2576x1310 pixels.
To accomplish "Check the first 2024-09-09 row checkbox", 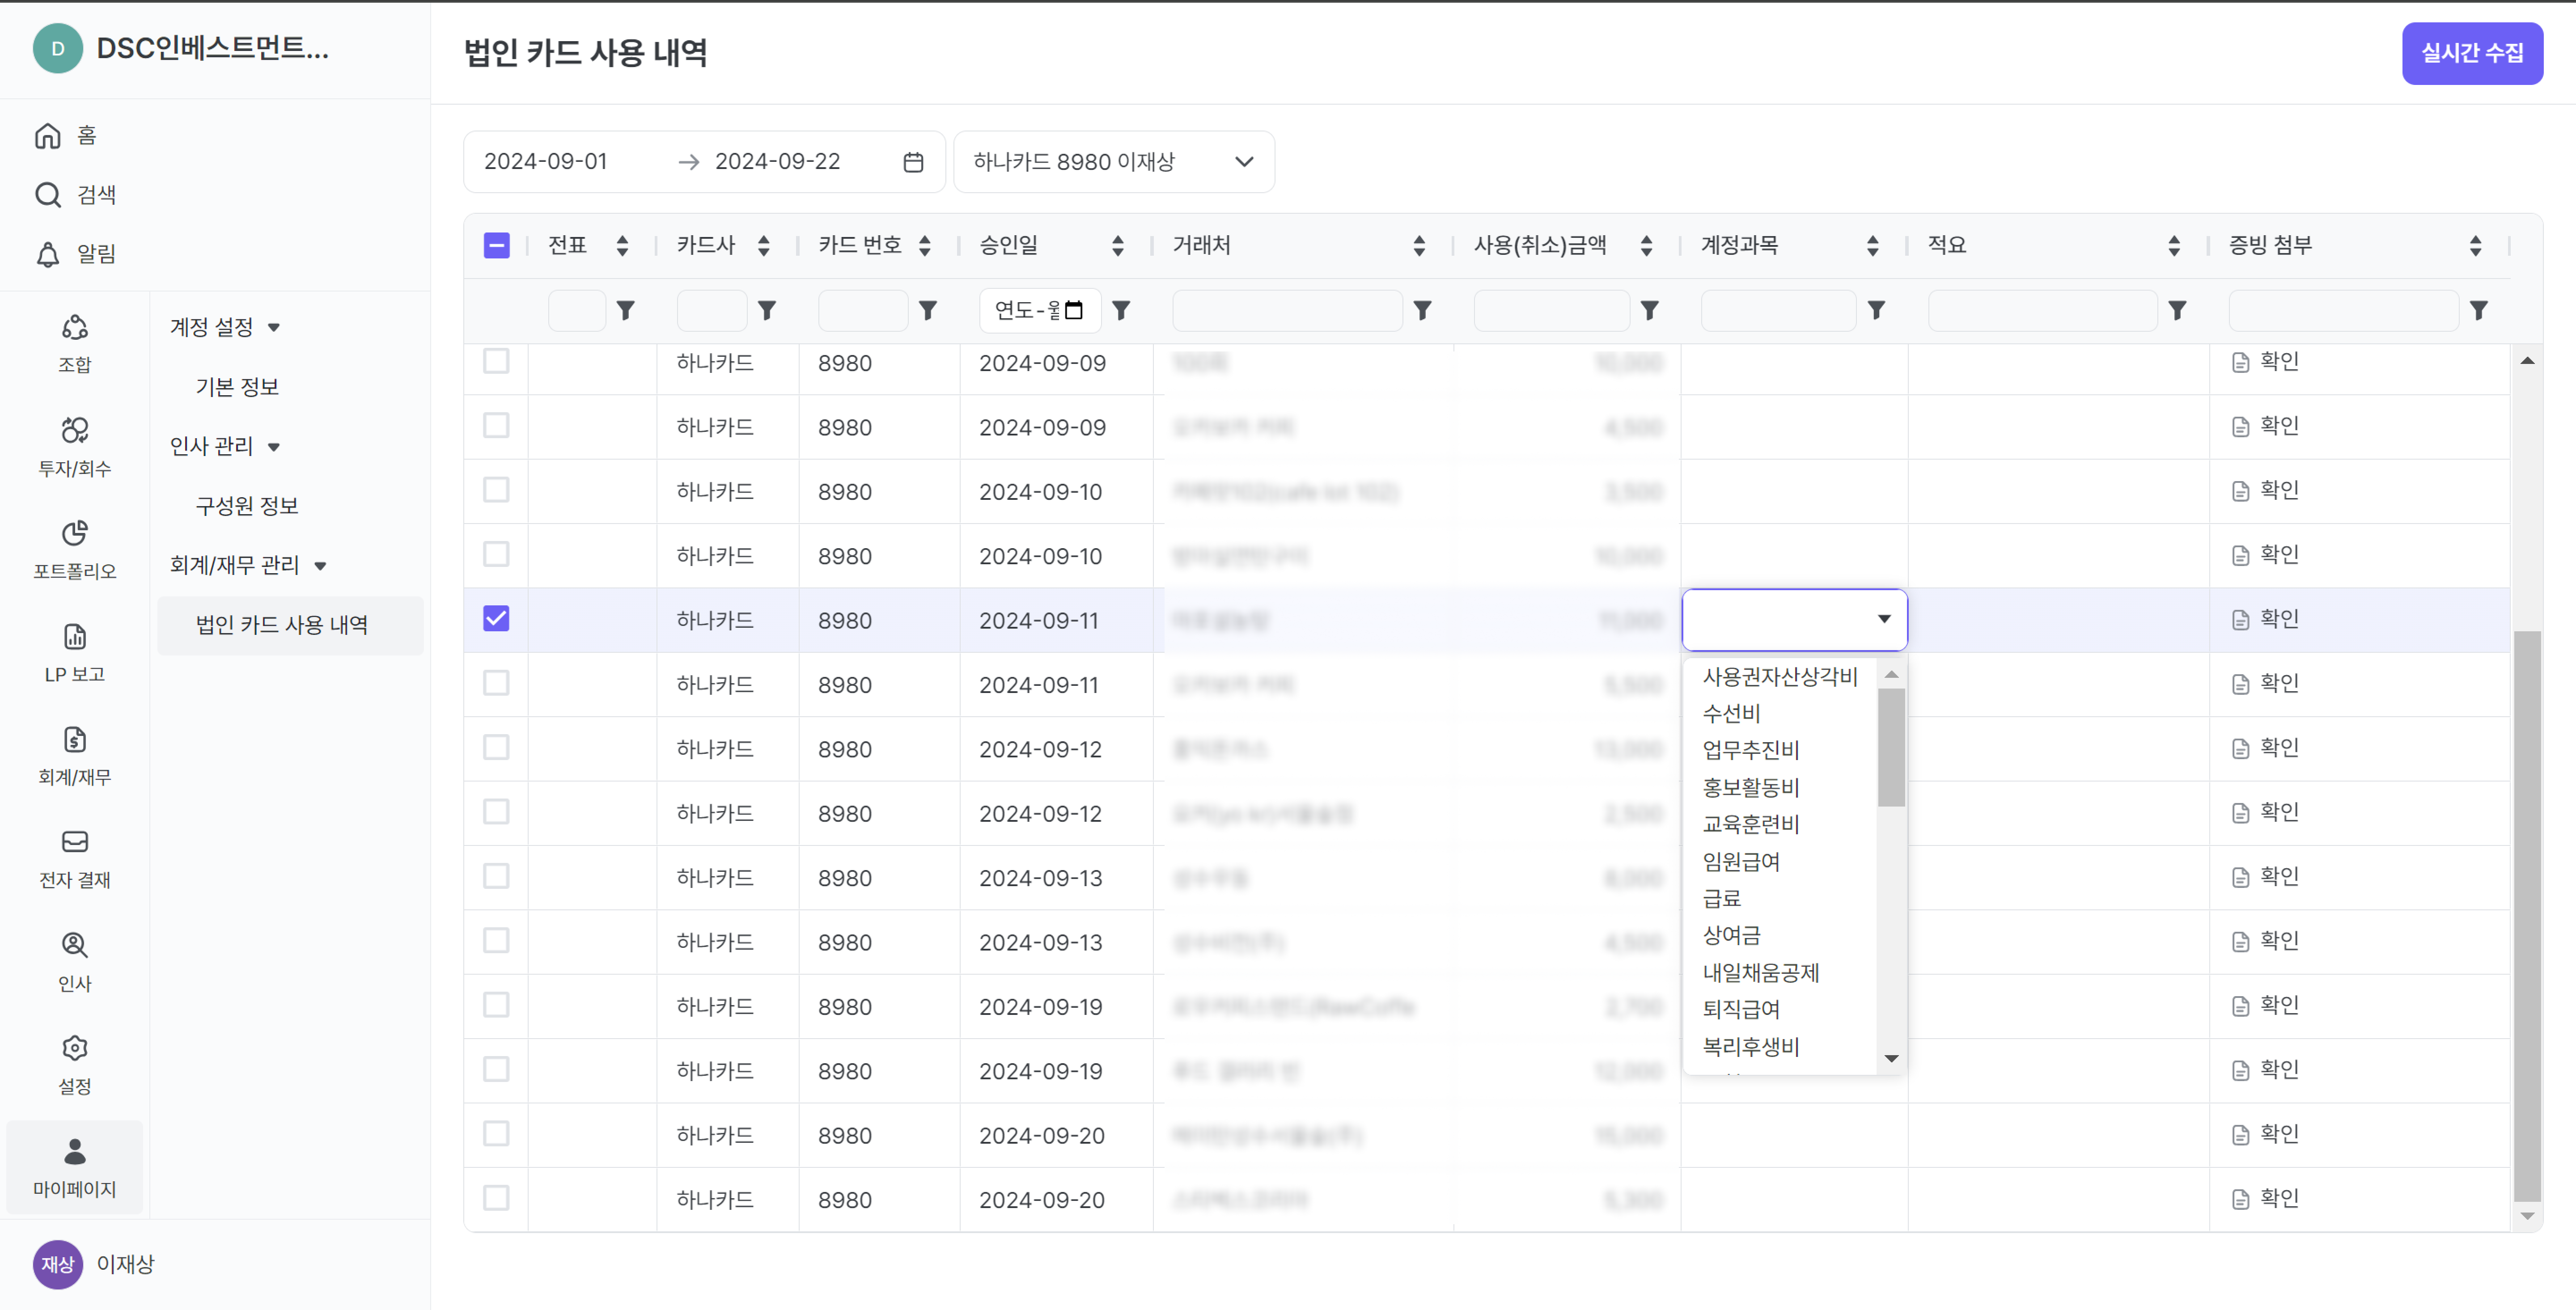I will 496,361.
